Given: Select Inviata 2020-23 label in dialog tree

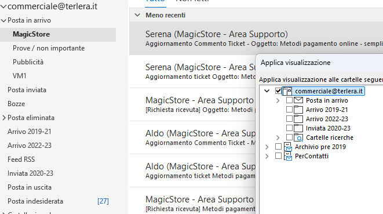Looking at the screenshot, I should [x=328, y=128].
